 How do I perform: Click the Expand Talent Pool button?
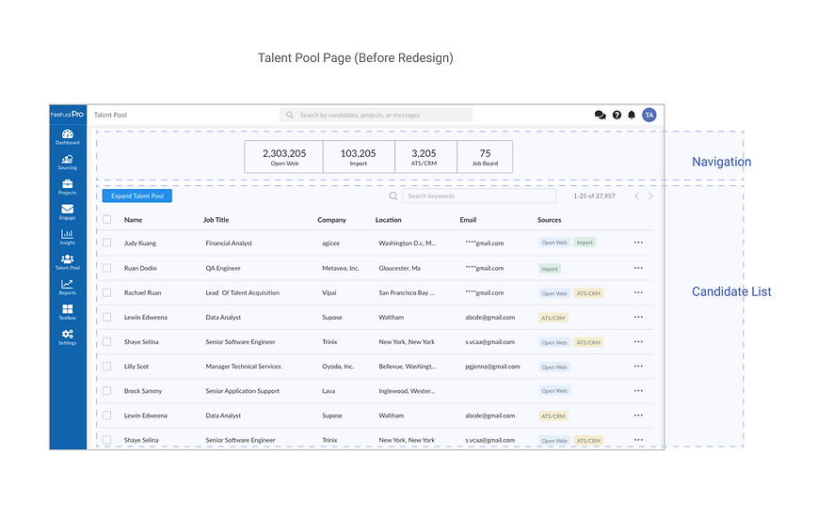tap(137, 196)
